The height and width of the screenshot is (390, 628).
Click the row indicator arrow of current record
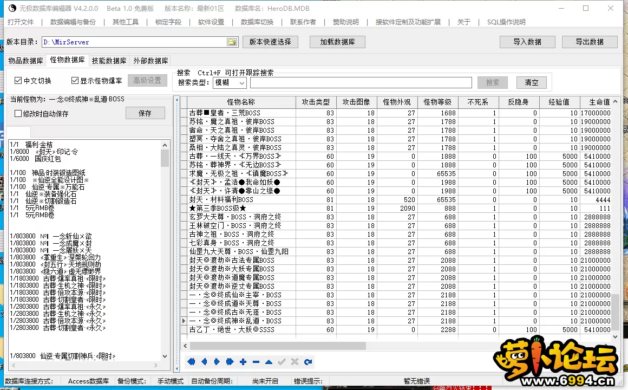(184, 321)
